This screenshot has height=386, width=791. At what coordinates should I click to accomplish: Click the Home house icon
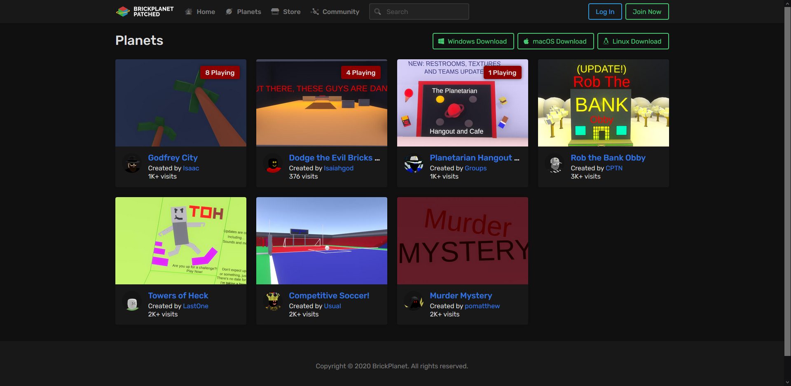tap(189, 12)
